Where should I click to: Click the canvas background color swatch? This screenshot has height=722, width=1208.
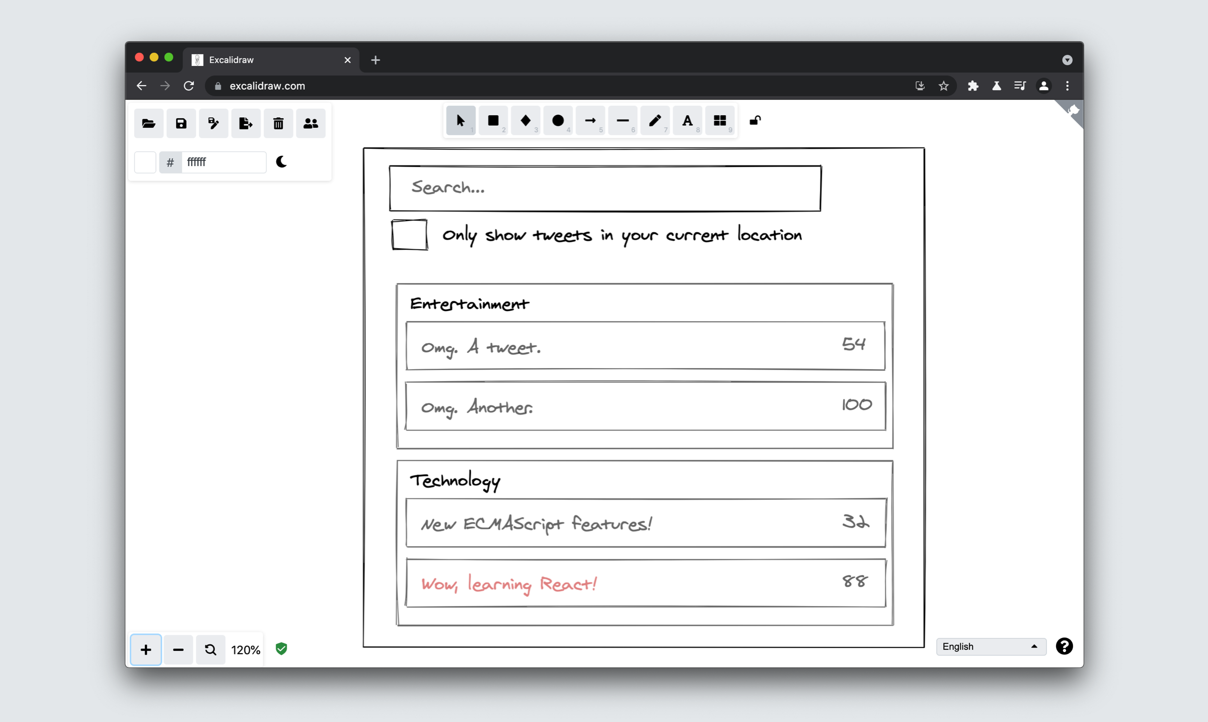click(x=145, y=162)
